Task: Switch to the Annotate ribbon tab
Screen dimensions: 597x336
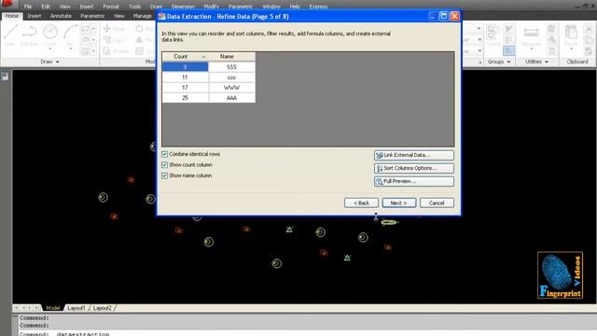Action: coord(61,16)
